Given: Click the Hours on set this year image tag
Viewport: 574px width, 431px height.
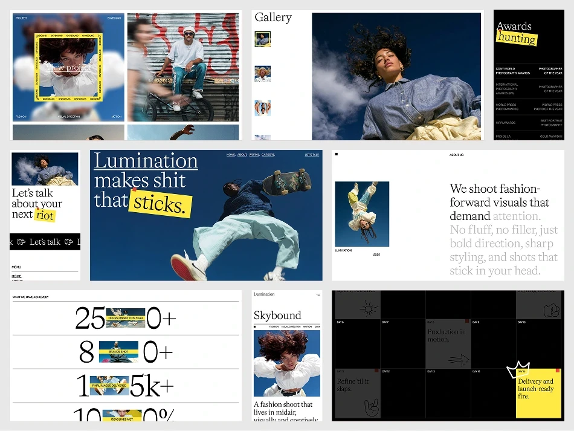Looking at the screenshot, I should pos(126,317).
